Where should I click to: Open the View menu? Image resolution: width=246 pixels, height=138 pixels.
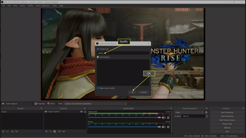[15, 6]
